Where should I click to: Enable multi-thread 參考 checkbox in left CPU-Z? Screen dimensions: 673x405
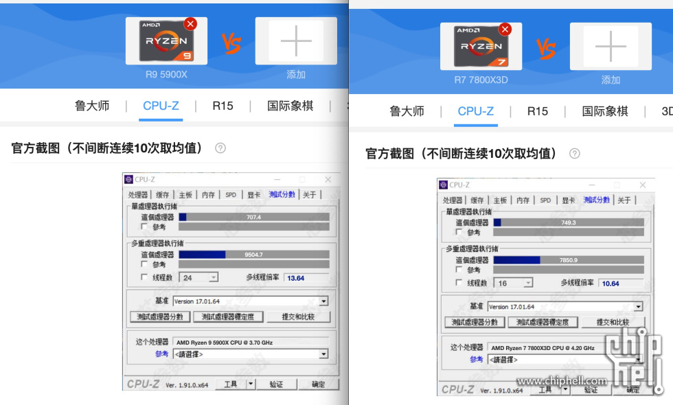click(x=144, y=264)
